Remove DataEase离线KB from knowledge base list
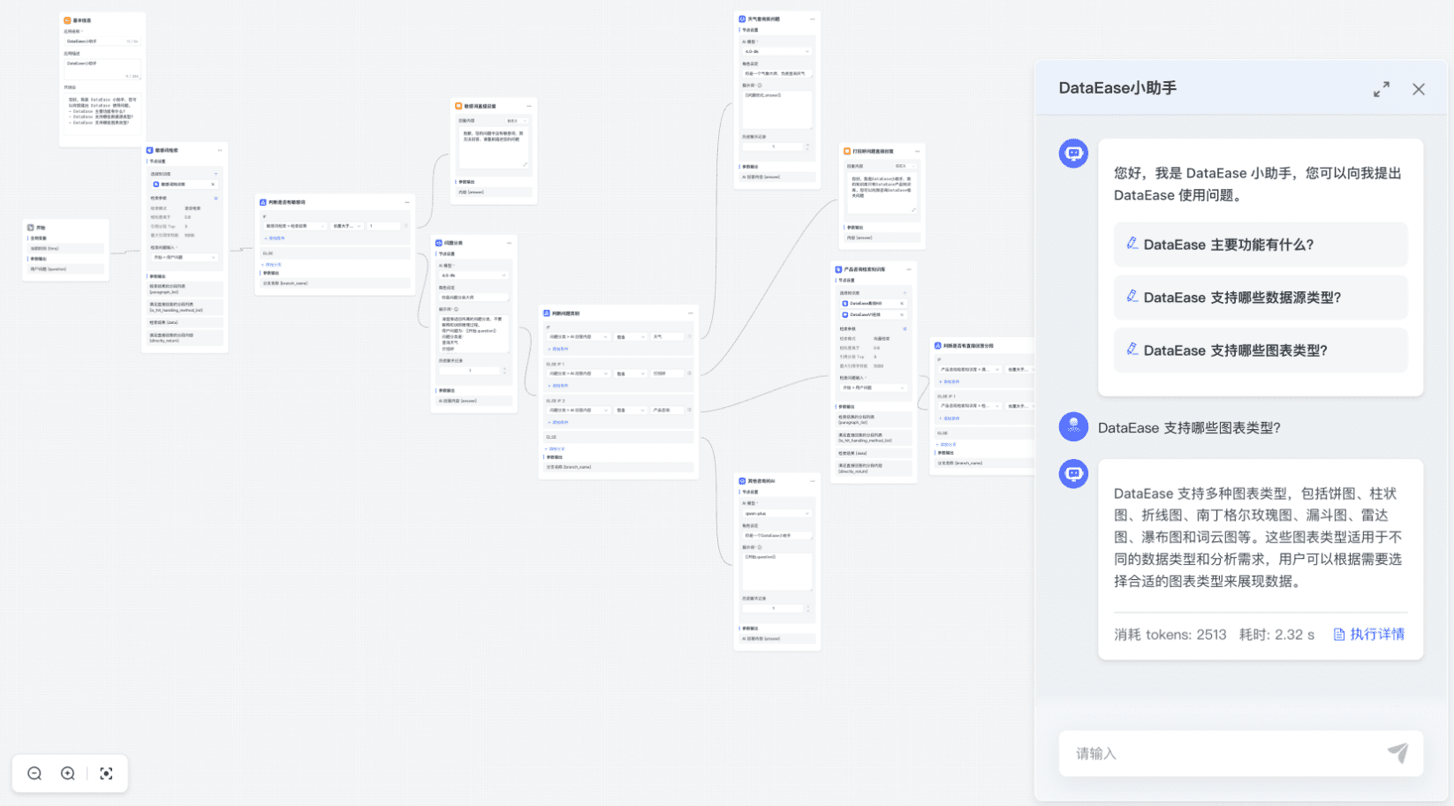Image resolution: width=1454 pixels, height=806 pixels. point(902,304)
